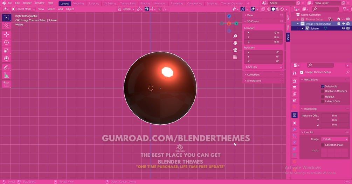352x184 pixels.
Task: Click the viewport zoom magnifier icon
Action: [235, 36]
